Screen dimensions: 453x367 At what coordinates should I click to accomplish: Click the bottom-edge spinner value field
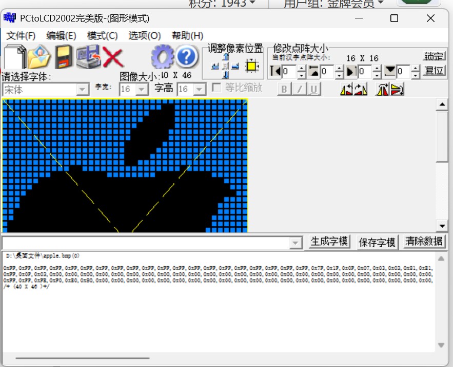point(404,72)
